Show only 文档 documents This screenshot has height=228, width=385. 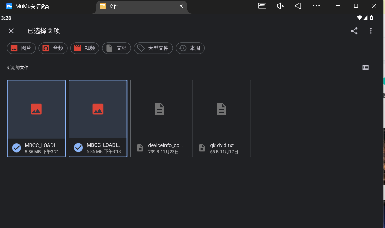[116, 48]
